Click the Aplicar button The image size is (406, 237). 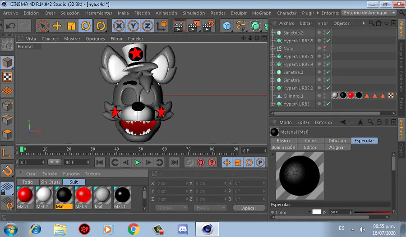(x=249, y=208)
